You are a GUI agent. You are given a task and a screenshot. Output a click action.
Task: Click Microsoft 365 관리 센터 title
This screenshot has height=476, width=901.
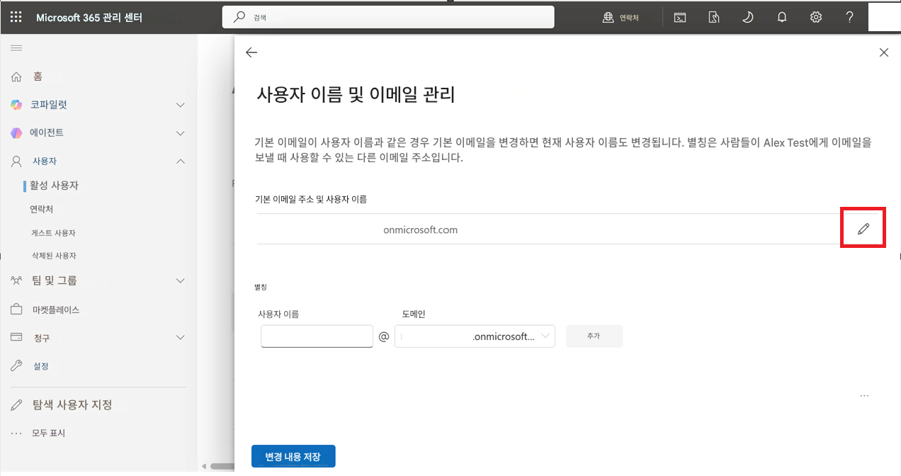[x=89, y=17]
